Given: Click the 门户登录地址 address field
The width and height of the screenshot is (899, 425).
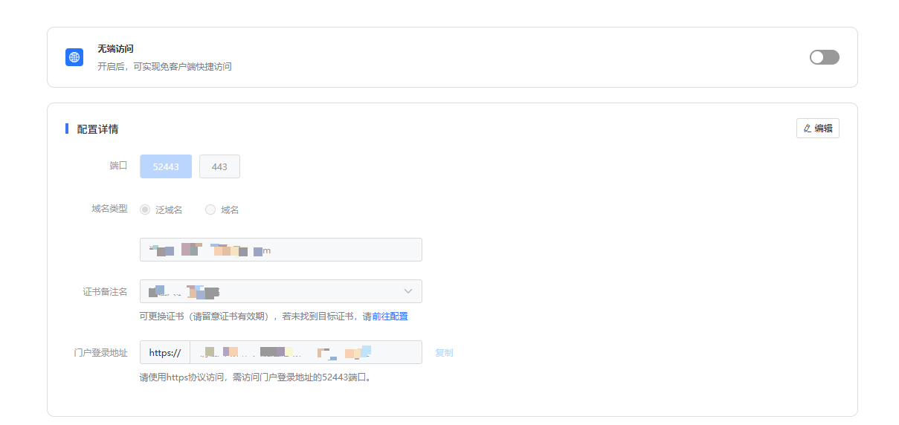Looking at the screenshot, I should pos(306,352).
